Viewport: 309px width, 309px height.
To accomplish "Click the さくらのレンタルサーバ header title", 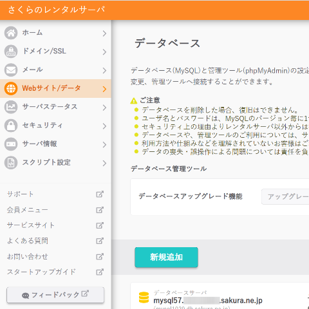I will [57, 10].
